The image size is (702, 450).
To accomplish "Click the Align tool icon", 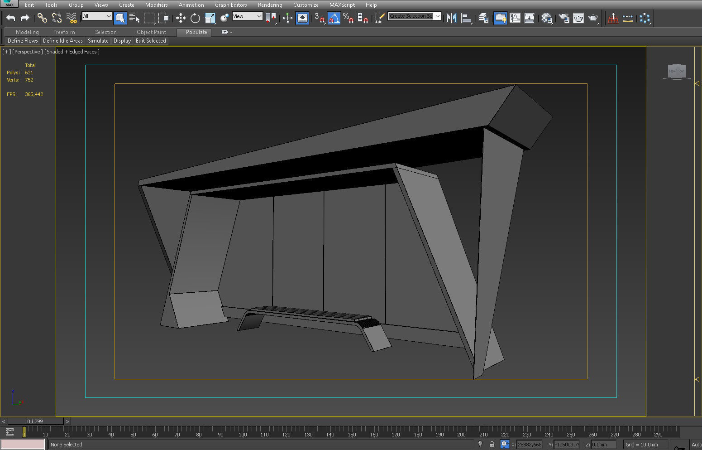I will [x=466, y=18].
